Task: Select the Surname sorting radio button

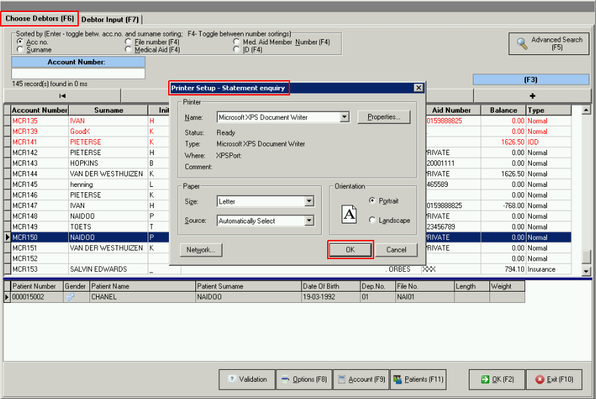Action: coord(21,50)
